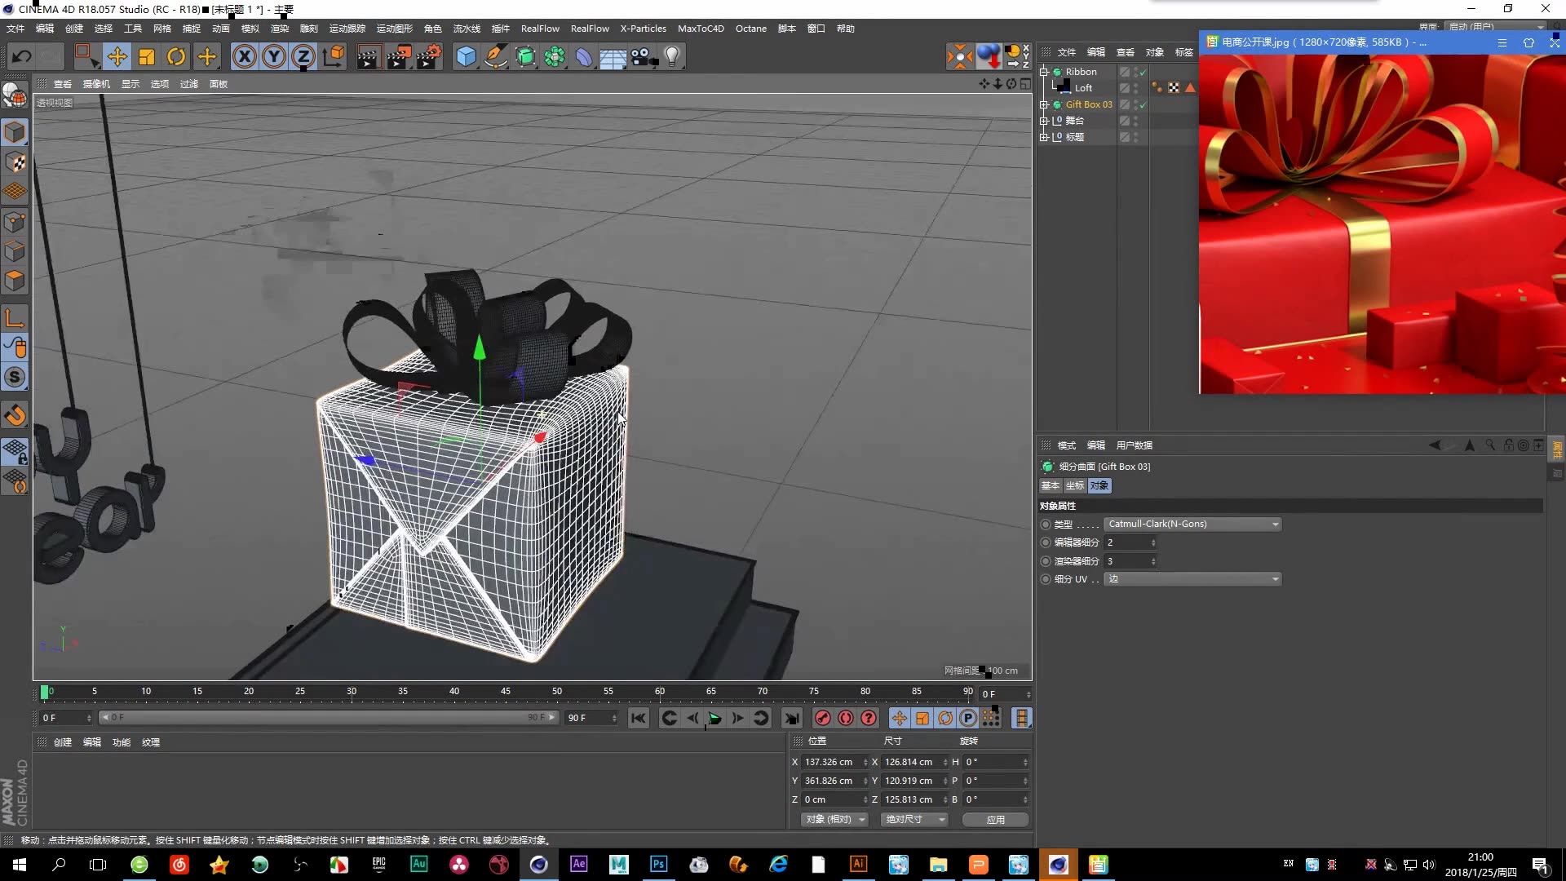1566x881 pixels.
Task: Open the 细分 UV dropdown
Action: coord(1192,579)
